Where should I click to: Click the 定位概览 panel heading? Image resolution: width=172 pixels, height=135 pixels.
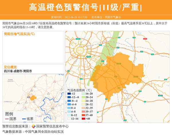point(10,67)
